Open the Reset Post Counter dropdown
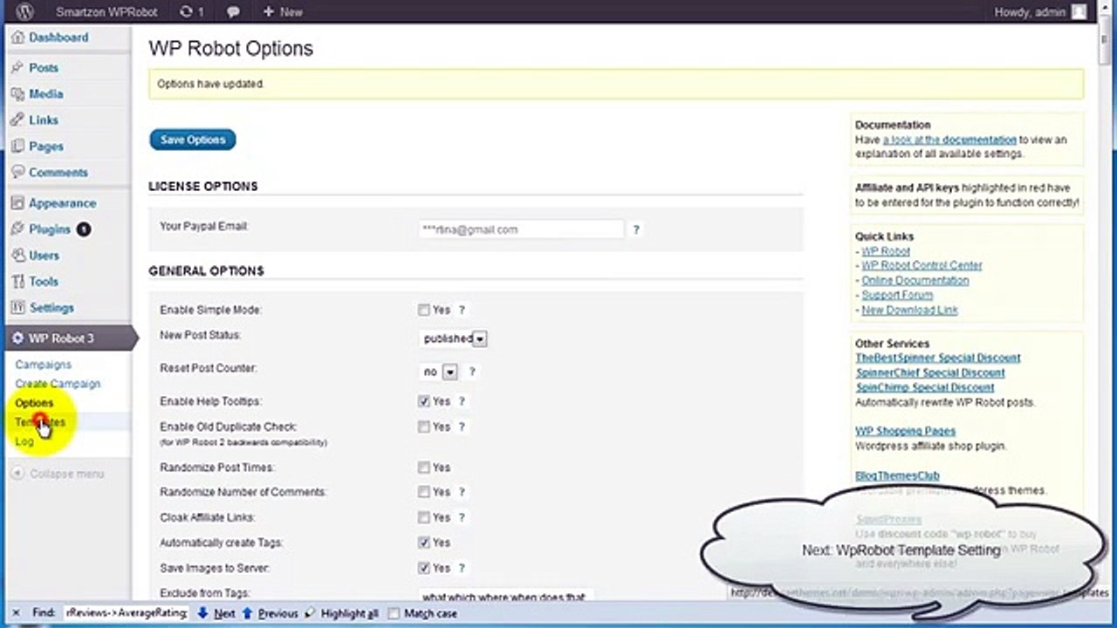1117x628 pixels. 440,372
